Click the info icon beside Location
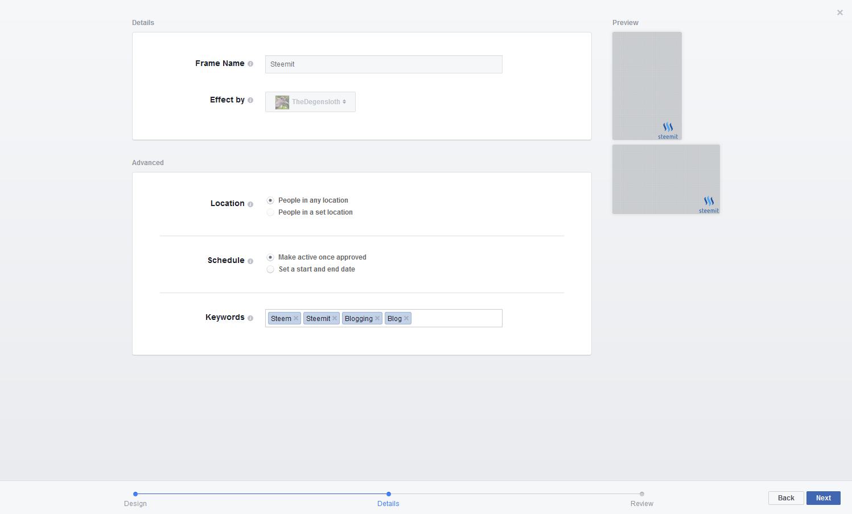This screenshot has width=852, height=514. 250,204
